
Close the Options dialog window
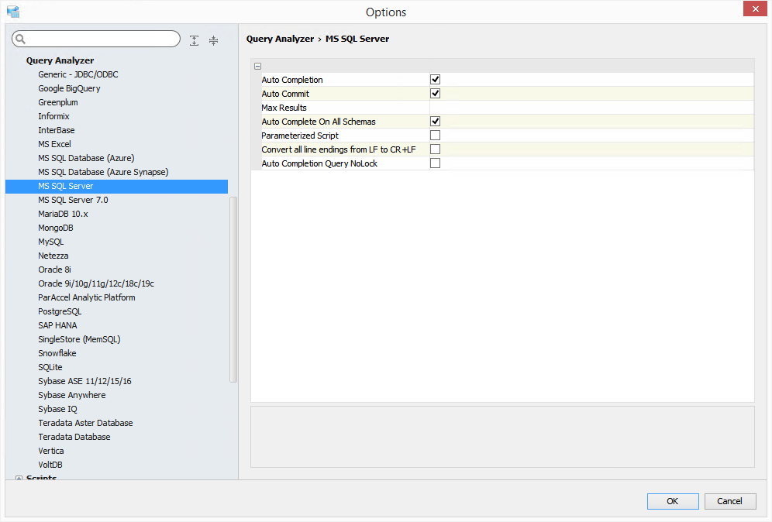pyautogui.click(x=755, y=9)
